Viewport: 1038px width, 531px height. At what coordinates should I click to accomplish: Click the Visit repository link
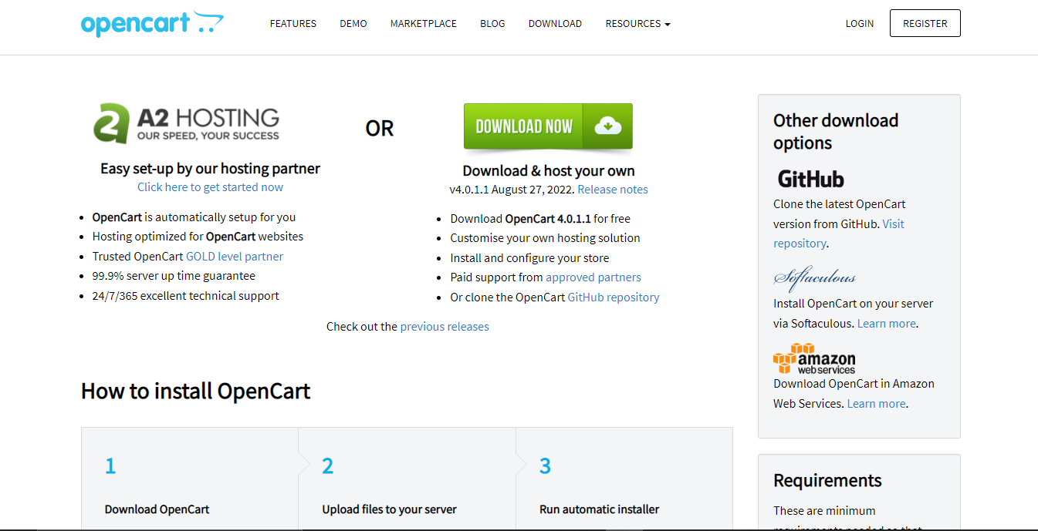(839, 234)
